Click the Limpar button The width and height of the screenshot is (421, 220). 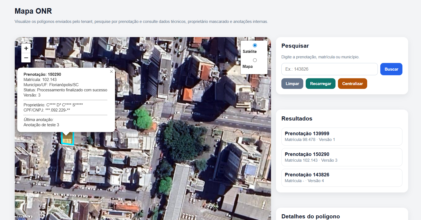[x=292, y=84]
